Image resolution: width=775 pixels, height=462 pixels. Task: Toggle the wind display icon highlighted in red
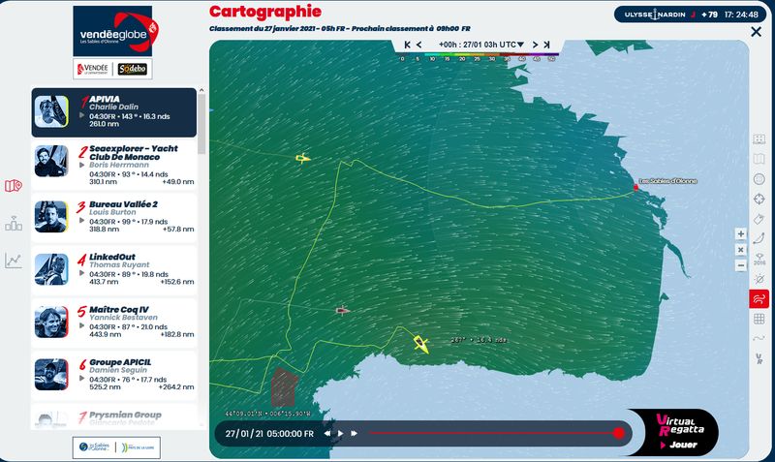pos(759,299)
